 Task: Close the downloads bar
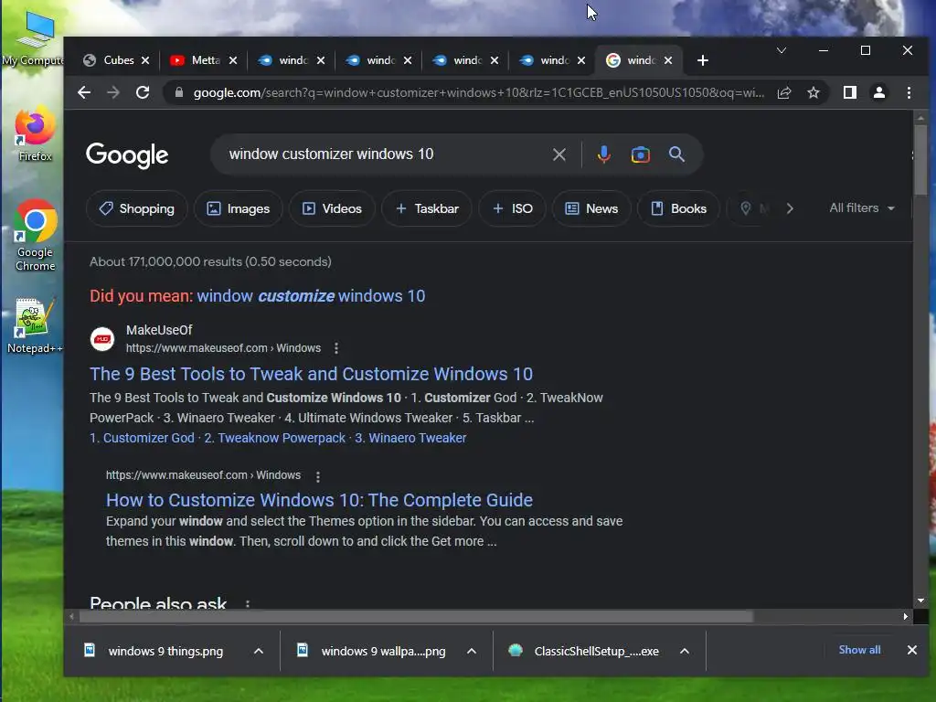tap(911, 650)
